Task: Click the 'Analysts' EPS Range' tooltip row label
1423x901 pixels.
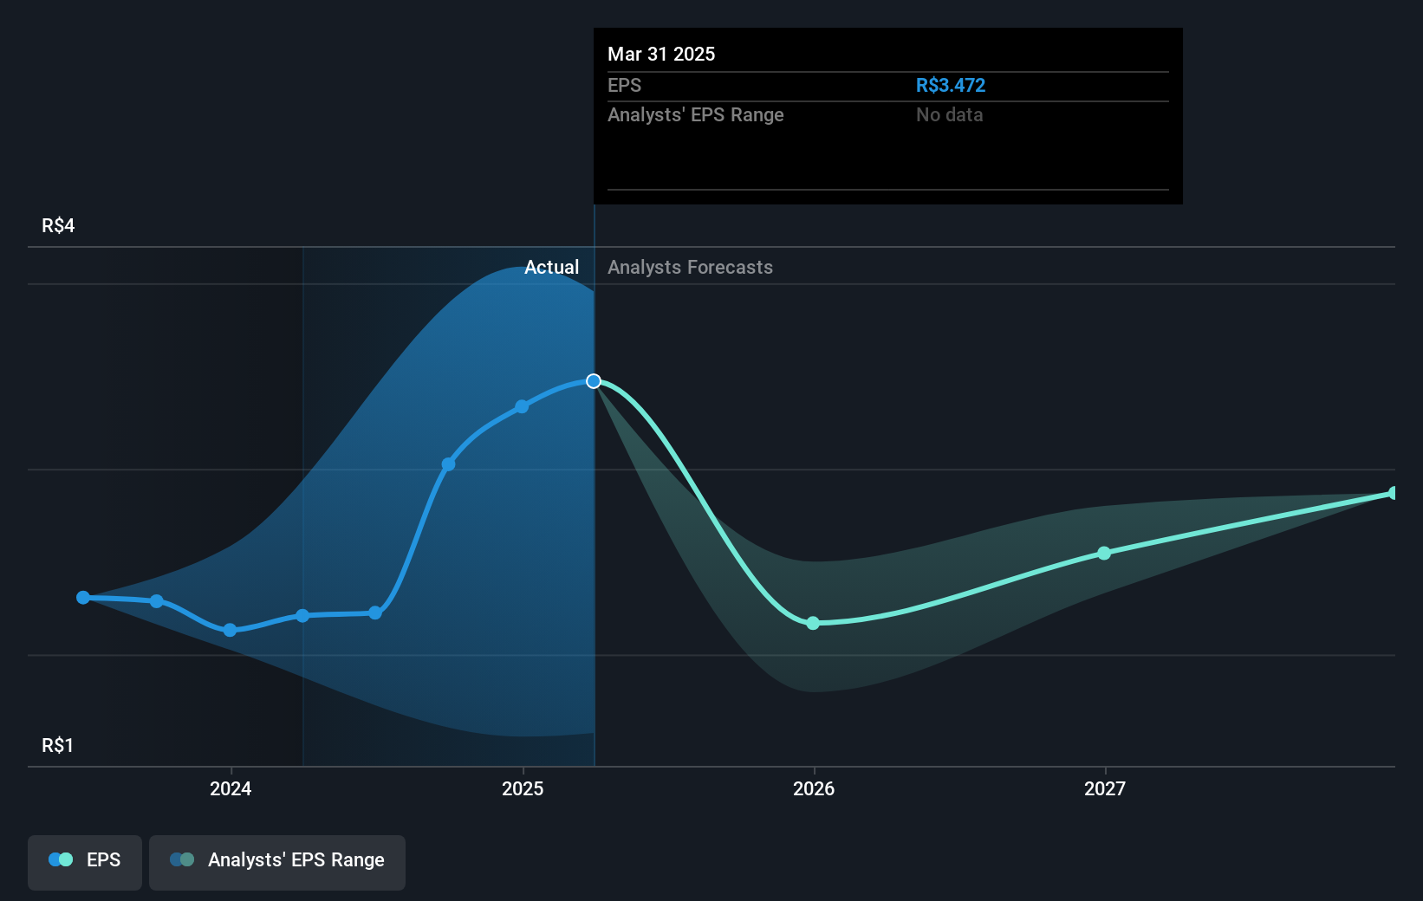Action: click(695, 115)
